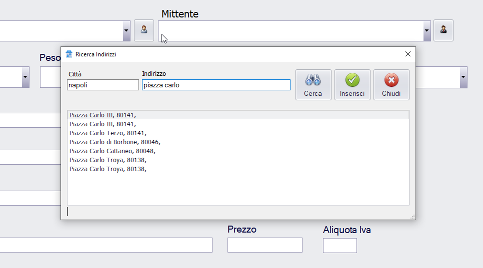Select the first Piazza Carlo III result
The width and height of the screenshot is (483, 268).
(102, 115)
